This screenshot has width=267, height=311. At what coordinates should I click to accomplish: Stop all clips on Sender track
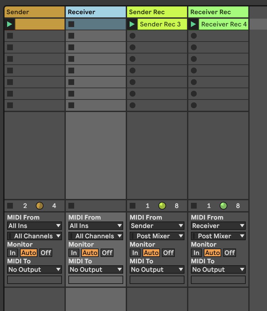coord(10,206)
